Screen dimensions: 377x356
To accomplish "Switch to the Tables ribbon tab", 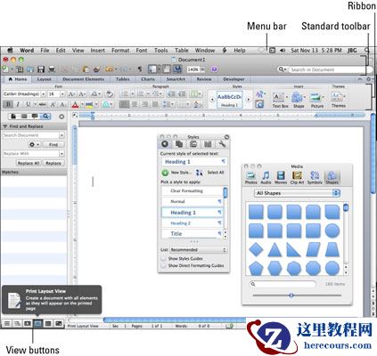I will click(x=123, y=79).
